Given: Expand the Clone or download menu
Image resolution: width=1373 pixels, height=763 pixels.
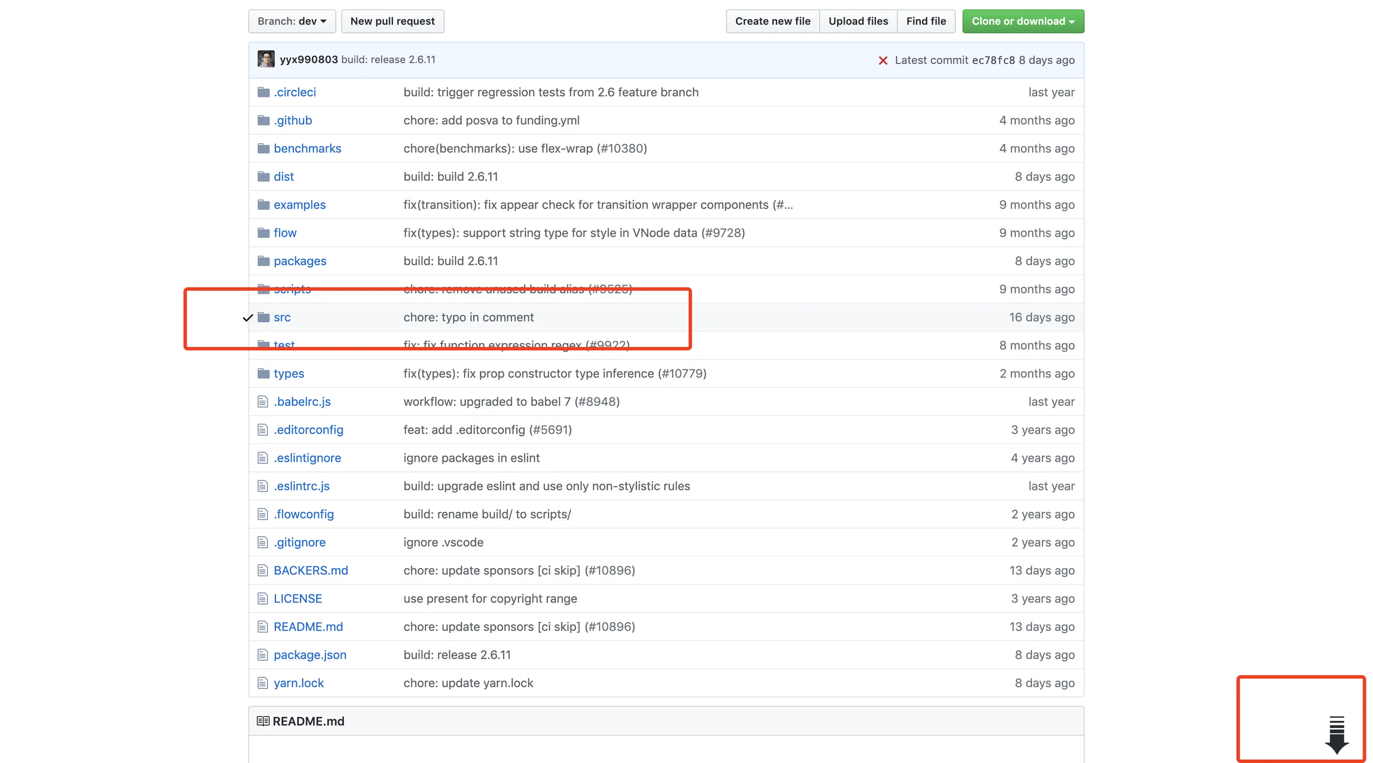Looking at the screenshot, I should (1023, 21).
